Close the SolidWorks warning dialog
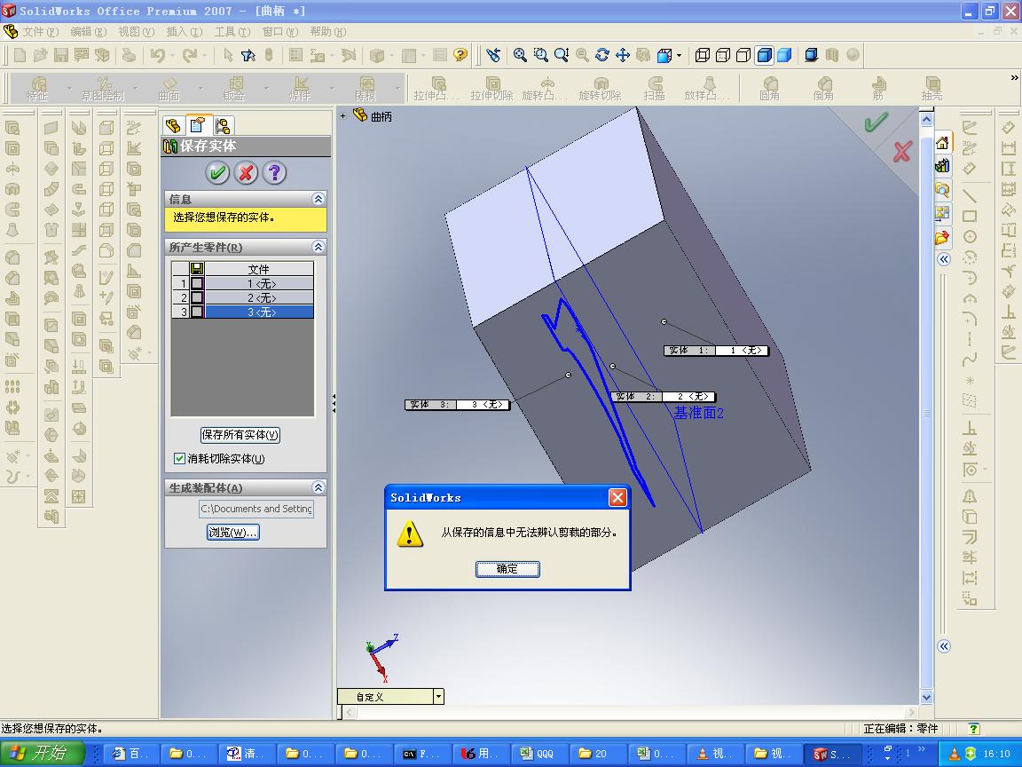This screenshot has width=1022, height=767. tap(617, 498)
